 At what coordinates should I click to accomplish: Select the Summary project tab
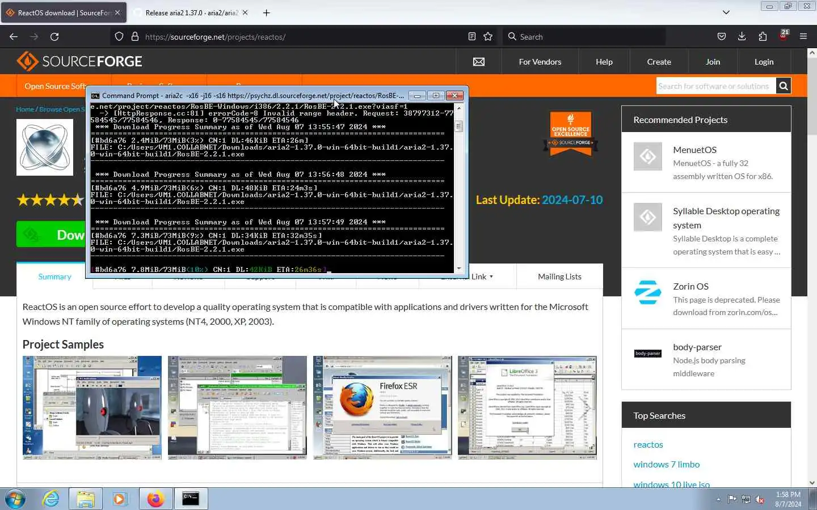(x=54, y=277)
